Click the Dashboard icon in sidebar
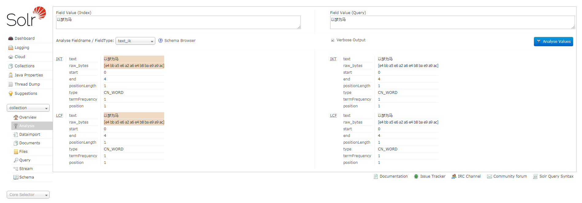The height and width of the screenshot is (203, 582). tap(11, 39)
